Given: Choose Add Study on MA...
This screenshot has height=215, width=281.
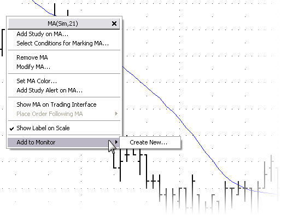Looking at the screenshot, I should 42,34.
